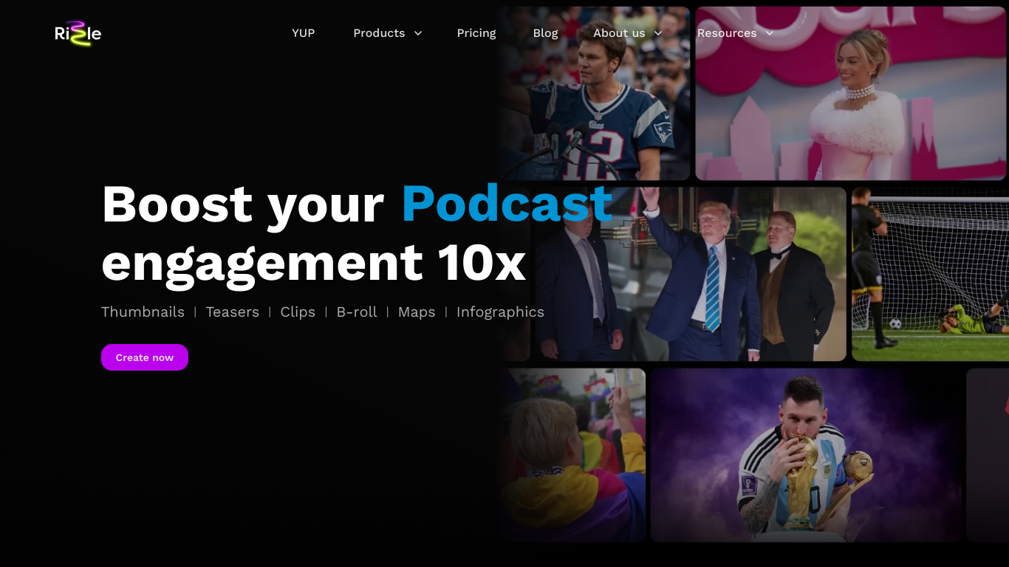Select the player kissing trophy thumbnail
Image resolution: width=1009 pixels, height=567 pixels.
coord(806,455)
